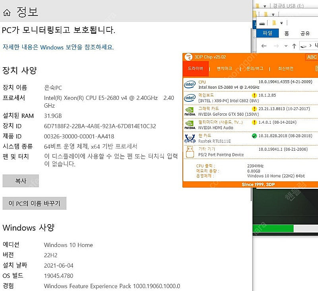Select 최신버전 tab in 3DP Chip
The image size is (318, 291).
(x=286, y=68)
